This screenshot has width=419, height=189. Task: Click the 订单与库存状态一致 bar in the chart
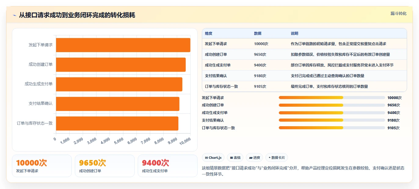coord(117,123)
